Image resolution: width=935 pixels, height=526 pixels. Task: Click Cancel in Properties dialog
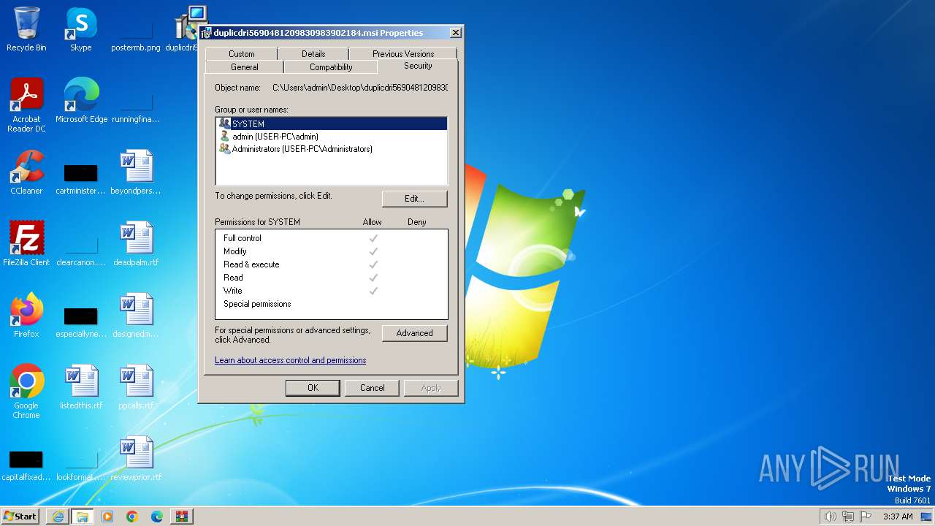pos(372,388)
